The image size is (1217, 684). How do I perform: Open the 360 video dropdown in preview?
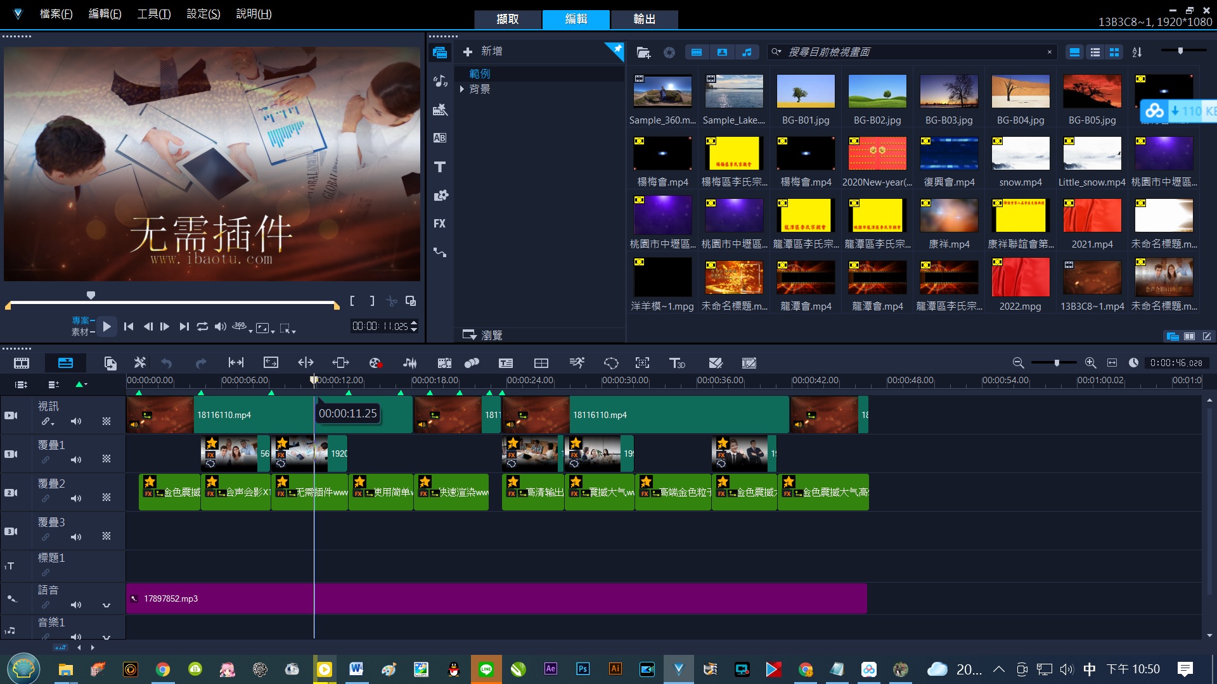242,327
